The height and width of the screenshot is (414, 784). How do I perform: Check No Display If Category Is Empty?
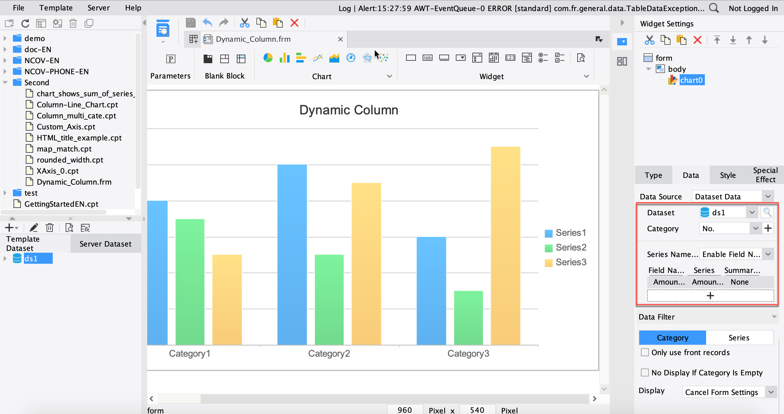click(x=645, y=372)
